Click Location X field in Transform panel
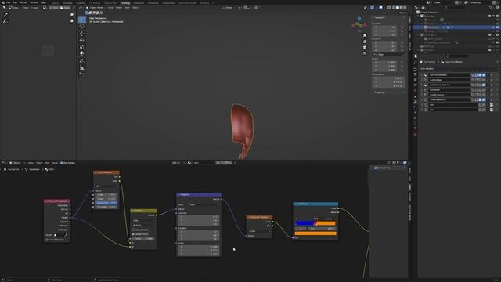Image resolution: width=501 pixels, height=282 pixels. pyautogui.click(x=384, y=27)
